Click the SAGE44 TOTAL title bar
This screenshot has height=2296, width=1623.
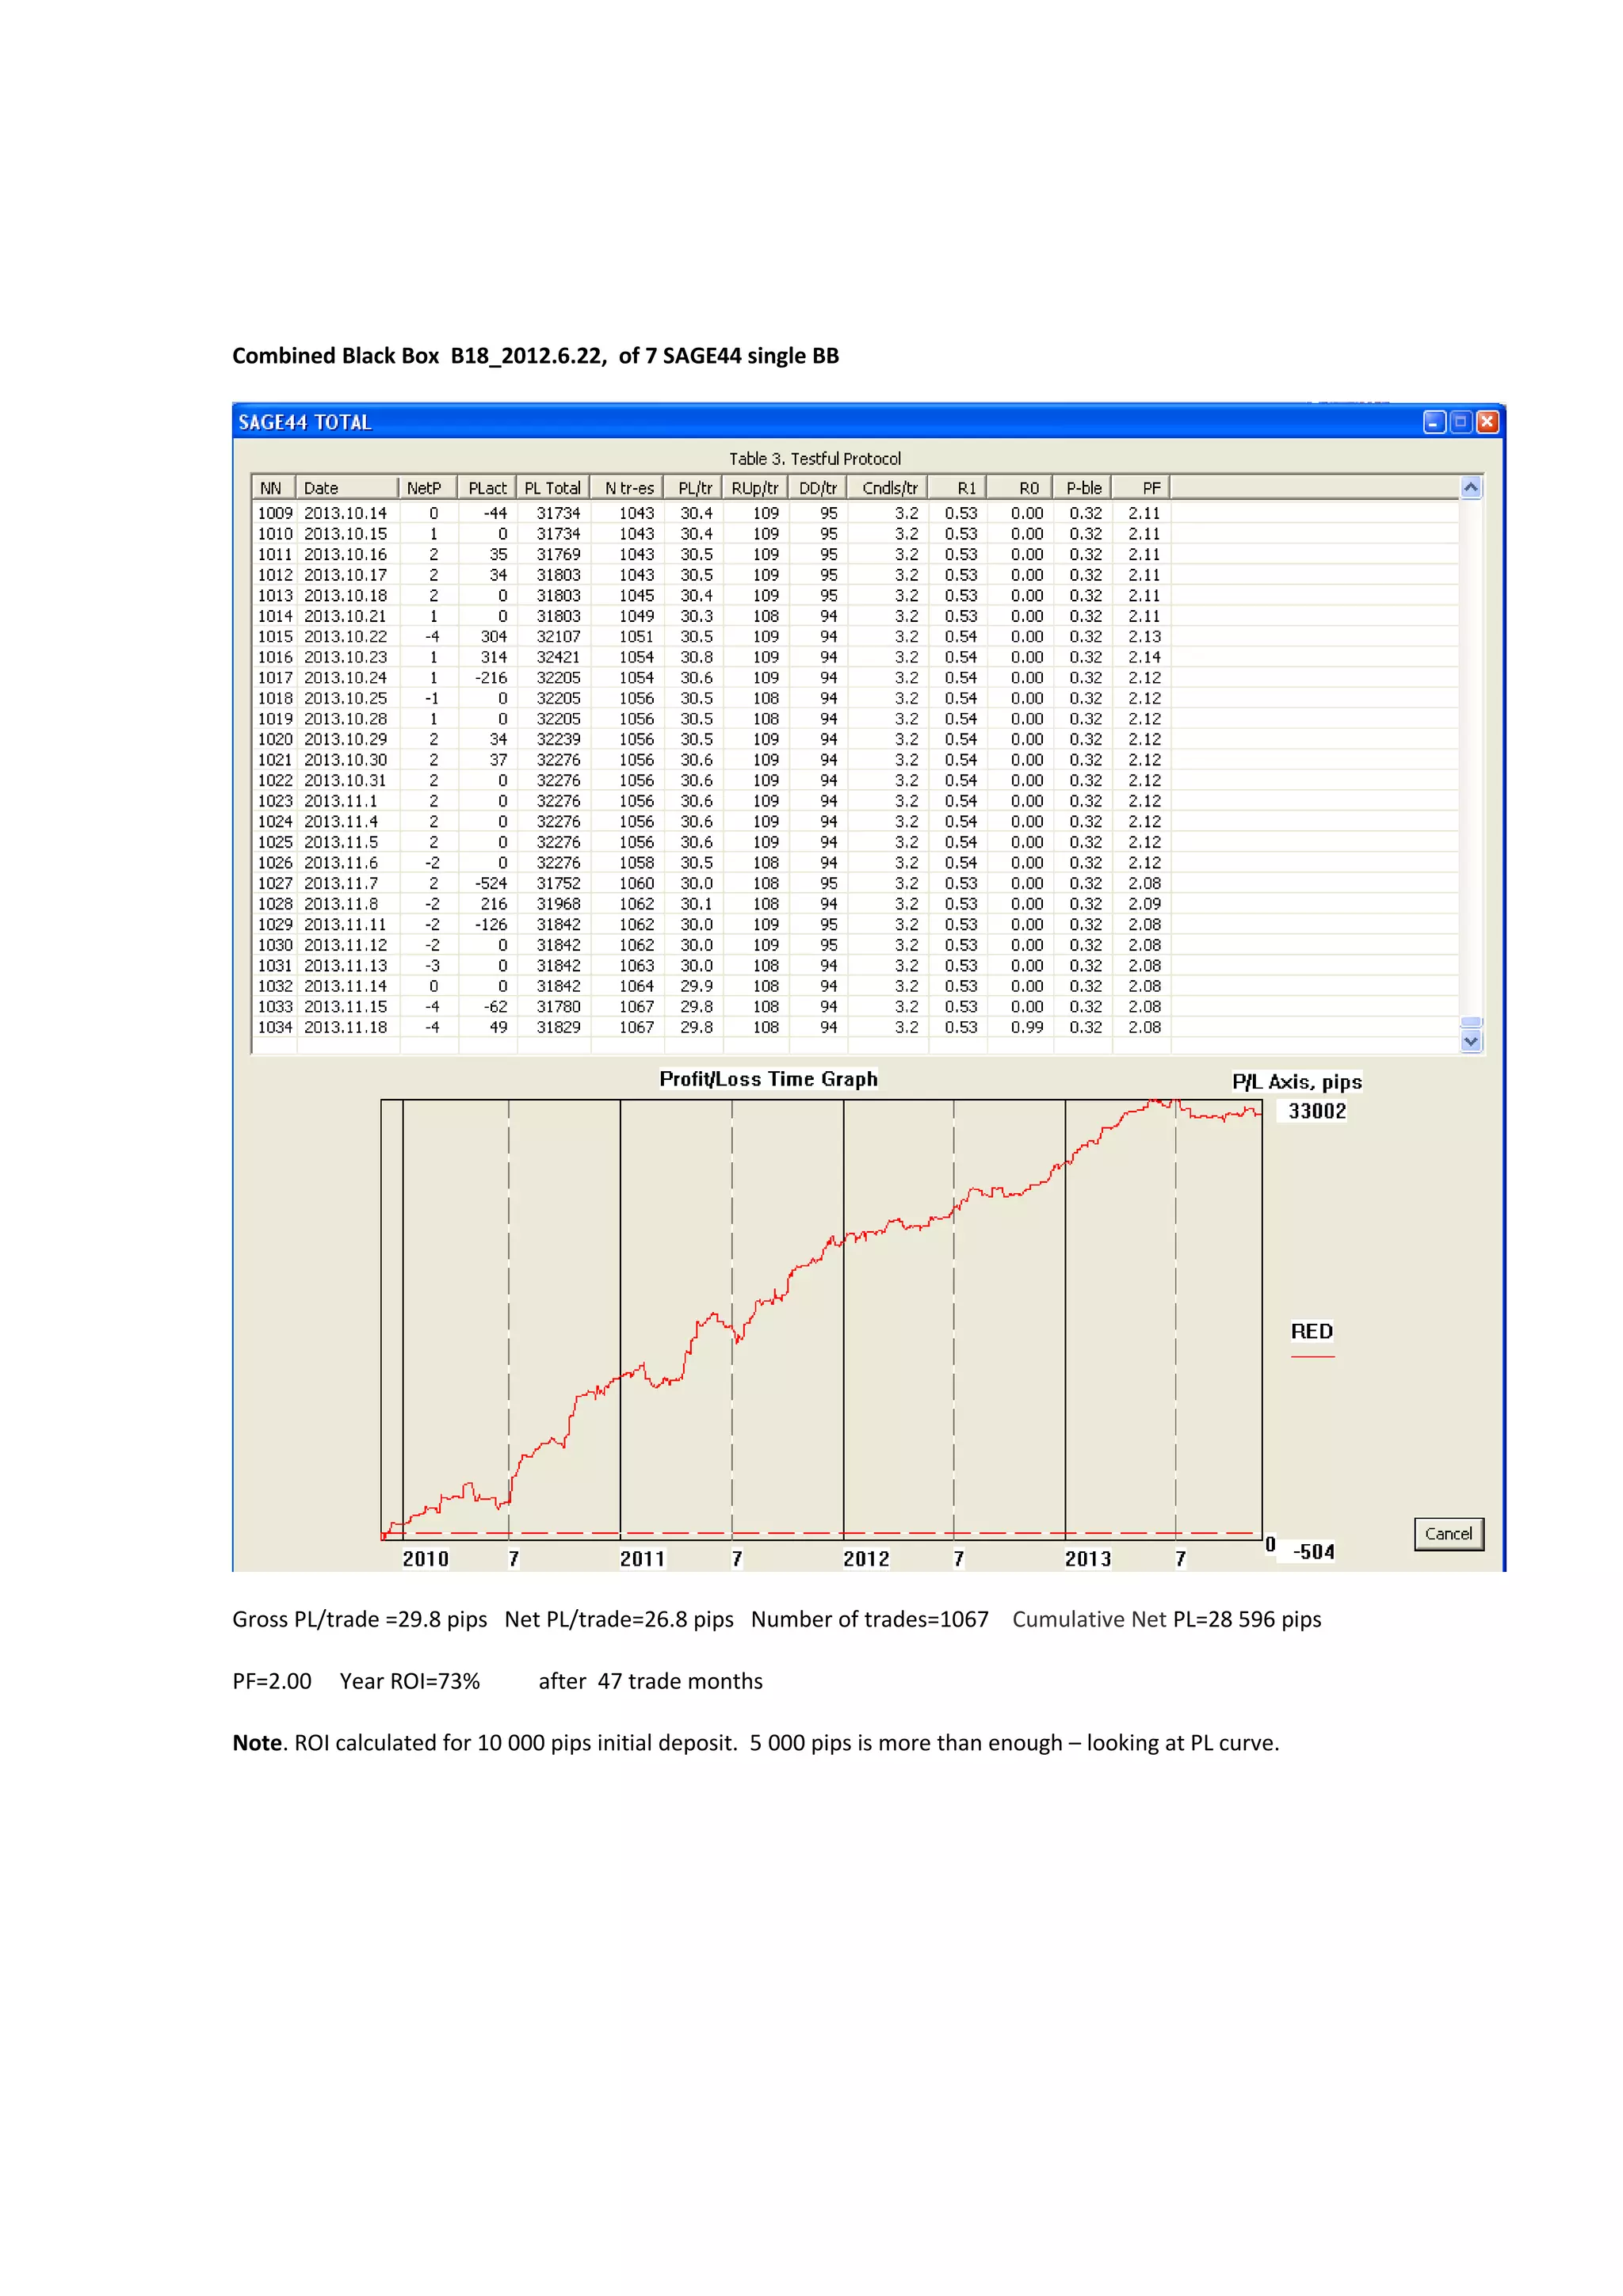800,422
